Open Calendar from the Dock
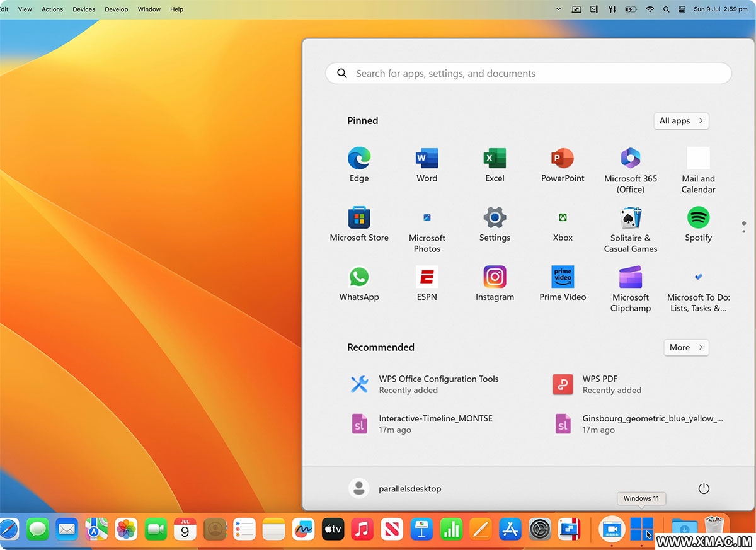Screen dimensions: 756x550 click(185, 529)
